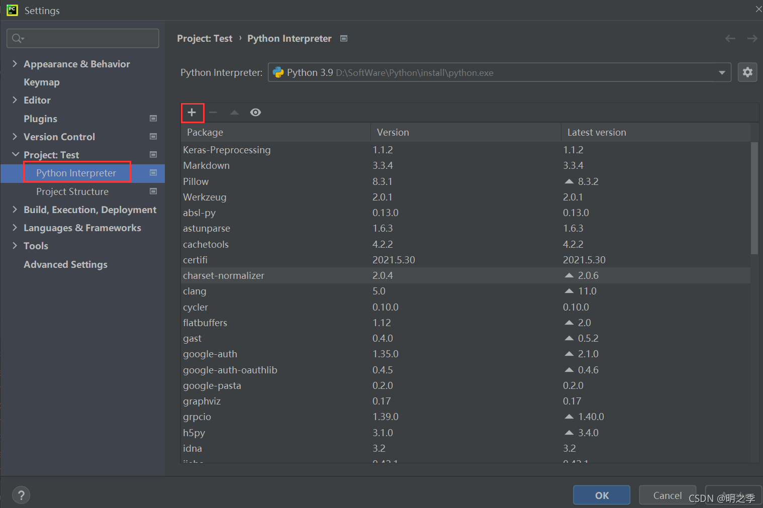Click Project: Test breadcrumb
Image resolution: width=763 pixels, height=508 pixels.
(205, 39)
